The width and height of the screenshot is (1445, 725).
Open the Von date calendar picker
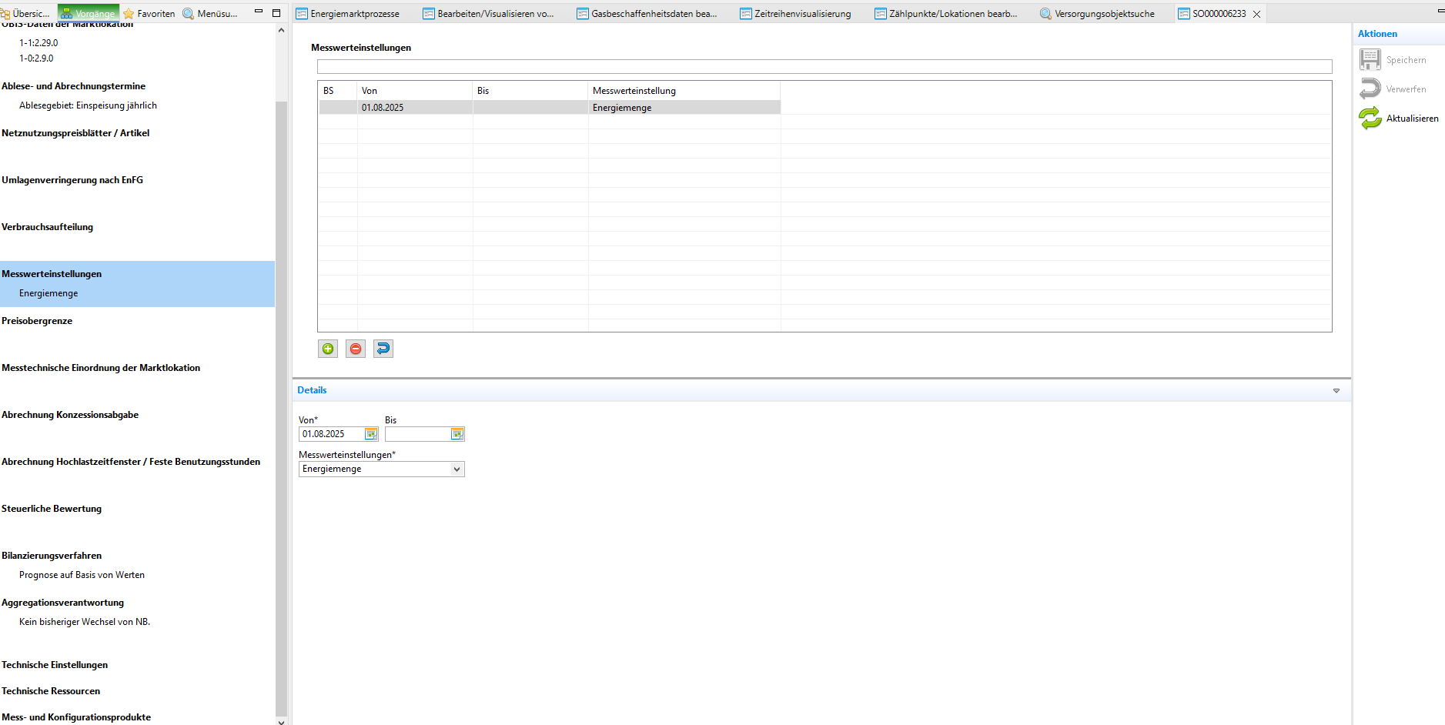(x=371, y=434)
